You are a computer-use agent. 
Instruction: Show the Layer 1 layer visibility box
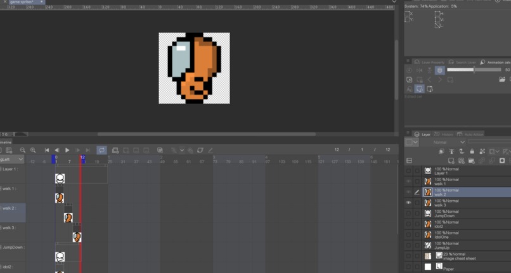tap(408, 171)
